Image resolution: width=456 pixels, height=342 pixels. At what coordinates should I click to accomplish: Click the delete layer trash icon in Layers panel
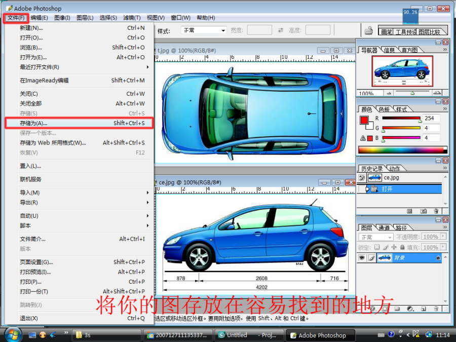[436, 309]
